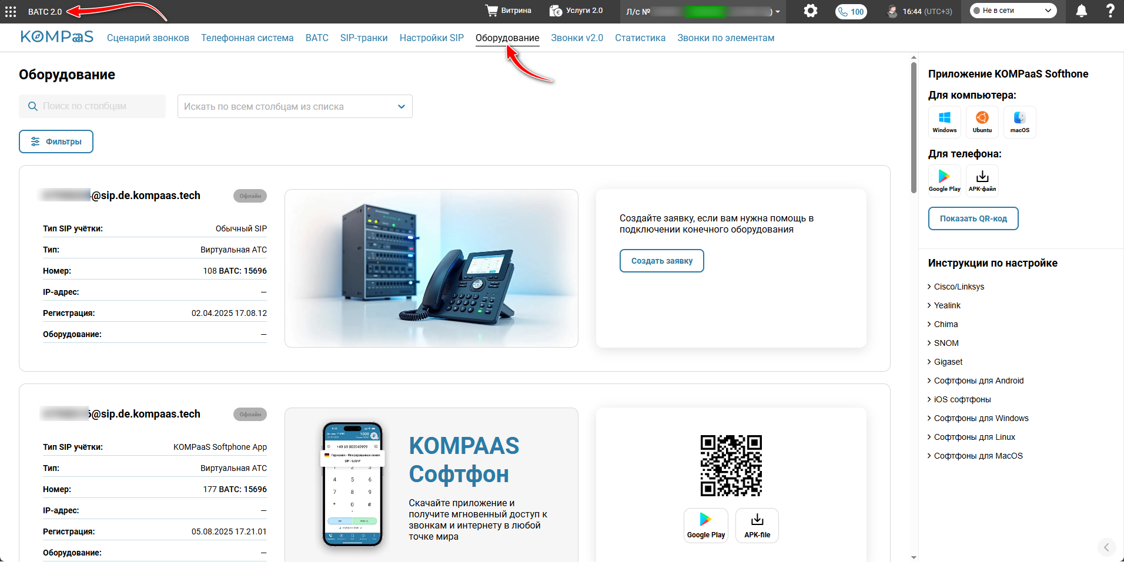Click registration date 02.04.2025 17.08.12
The height and width of the screenshot is (562, 1124).
(x=229, y=313)
